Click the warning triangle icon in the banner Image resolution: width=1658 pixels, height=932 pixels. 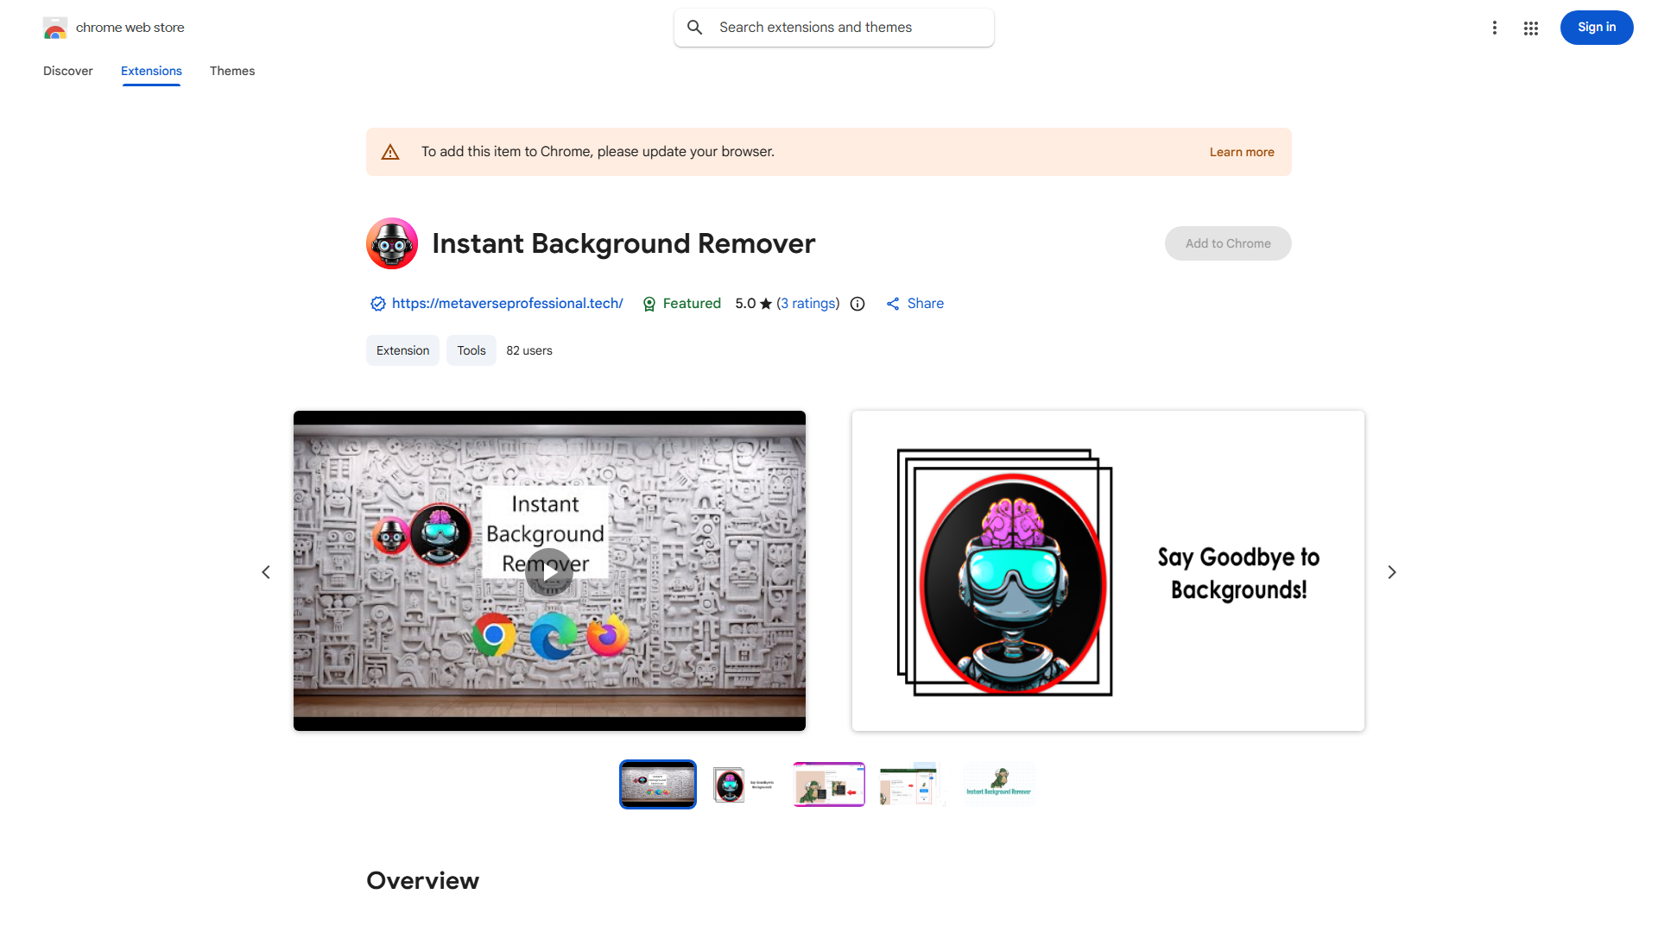[390, 151]
